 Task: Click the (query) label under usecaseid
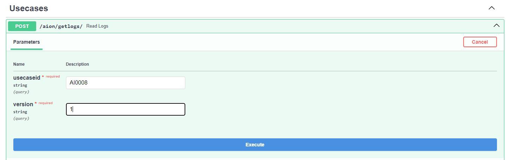pyautogui.click(x=21, y=92)
